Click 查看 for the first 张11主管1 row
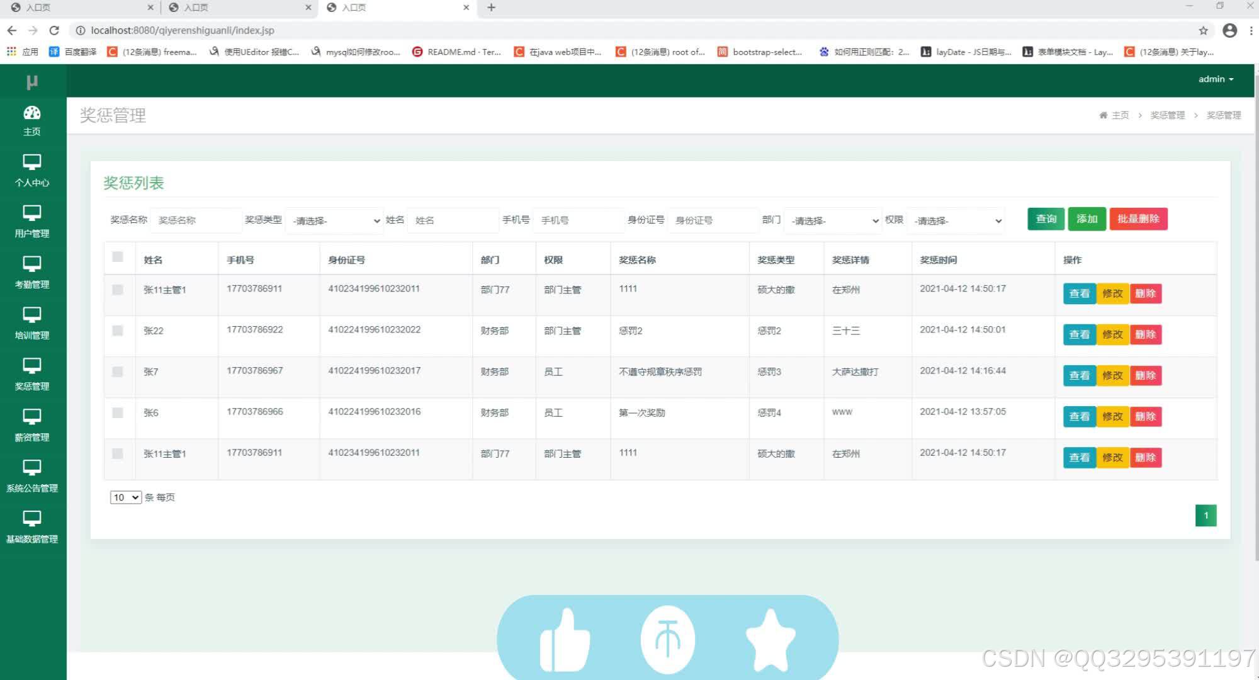 [1080, 293]
